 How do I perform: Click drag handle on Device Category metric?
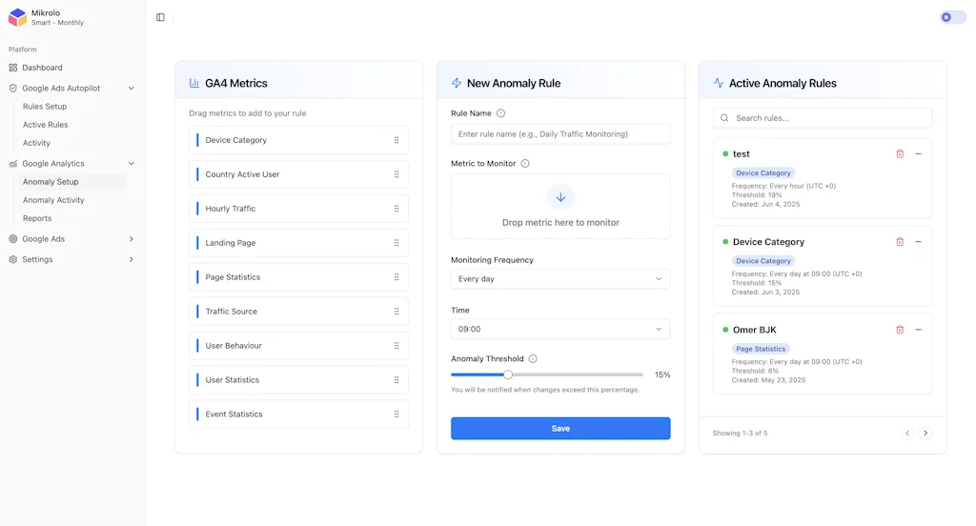(396, 140)
